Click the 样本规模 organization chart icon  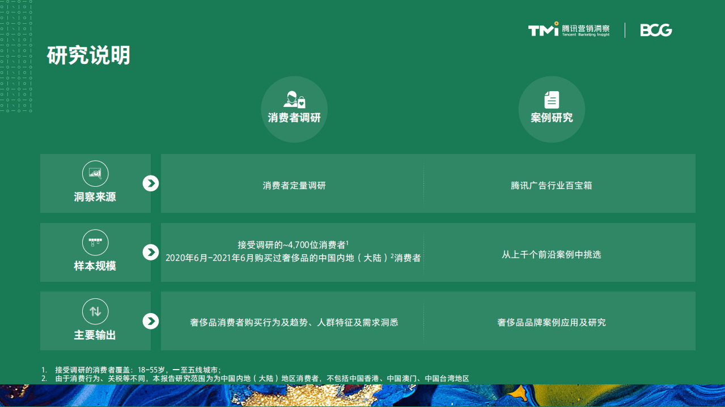click(x=95, y=243)
